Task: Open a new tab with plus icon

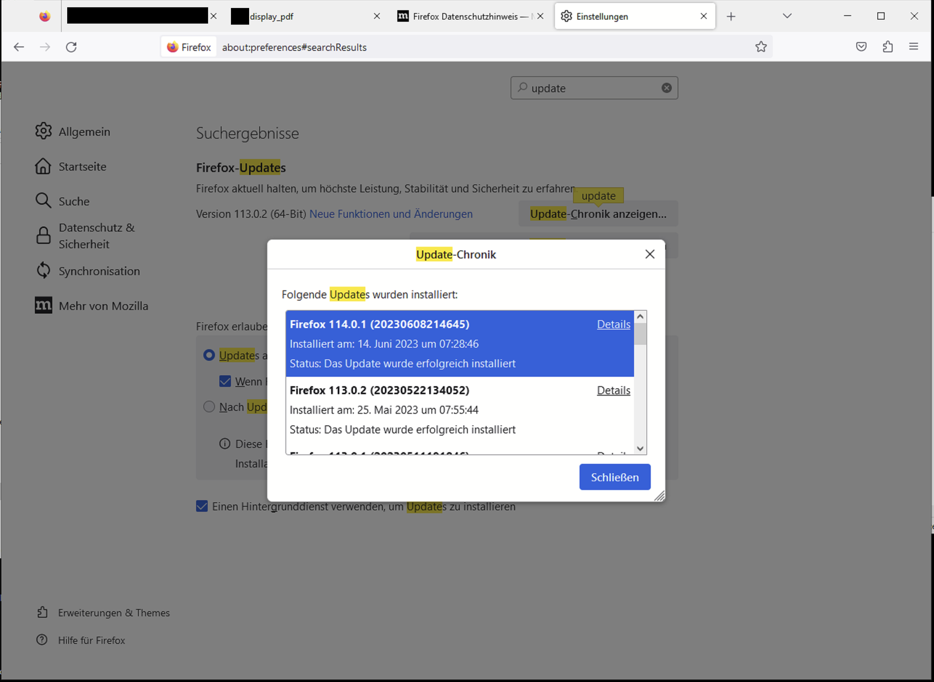Action: tap(731, 16)
